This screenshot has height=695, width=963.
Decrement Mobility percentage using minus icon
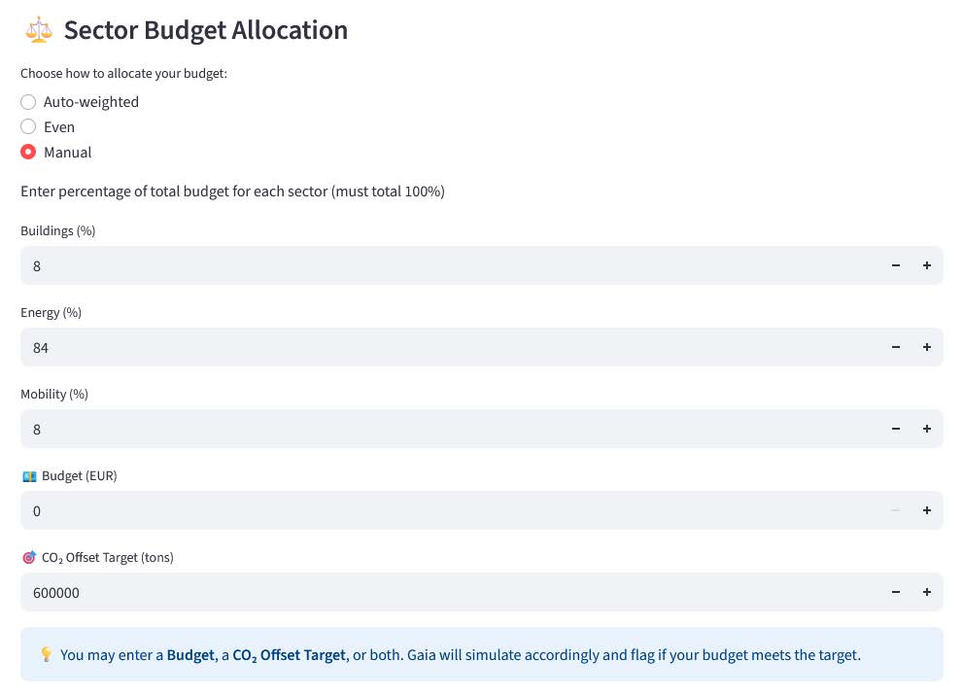896,429
